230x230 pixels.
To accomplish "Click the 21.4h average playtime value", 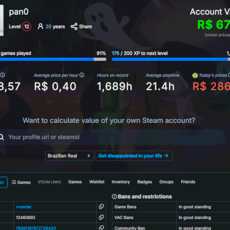I will point(160,86).
